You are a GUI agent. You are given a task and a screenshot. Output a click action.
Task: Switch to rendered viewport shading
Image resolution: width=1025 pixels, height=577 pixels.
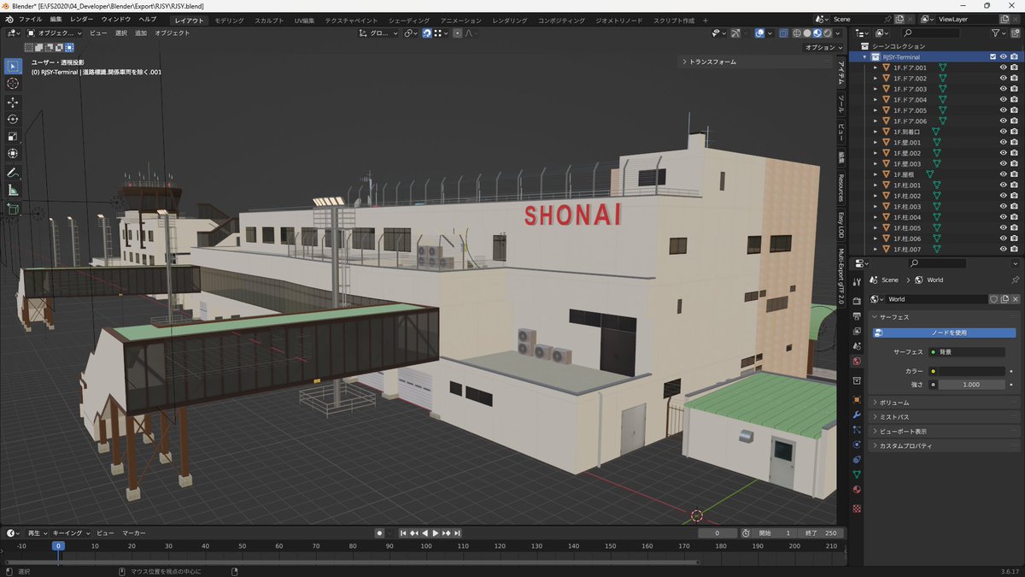[x=827, y=33]
